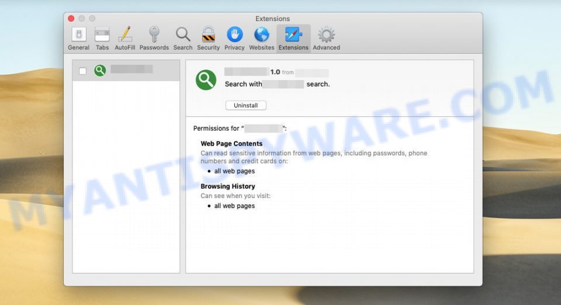Open the AutoFill pencil pane

(x=125, y=39)
